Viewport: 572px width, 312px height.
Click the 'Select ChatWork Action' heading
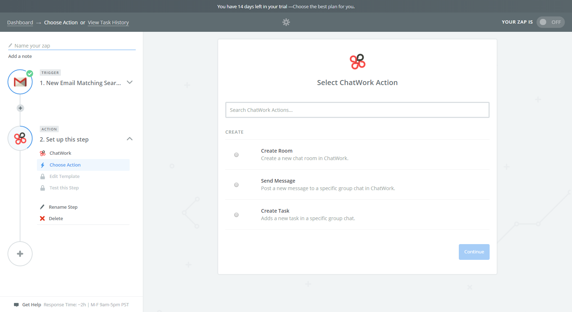coord(357,83)
